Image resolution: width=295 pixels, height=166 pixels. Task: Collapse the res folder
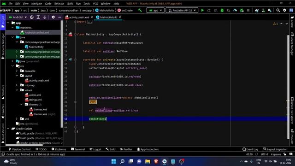coord(12,66)
